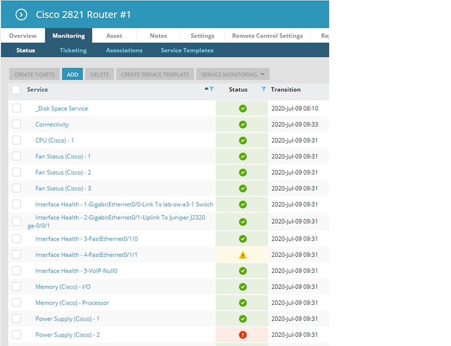Viewport: 451px width, 346px height.
Task: Select the checkbox for Power Supply (Cisco) - 2
Action: [x=16, y=335]
